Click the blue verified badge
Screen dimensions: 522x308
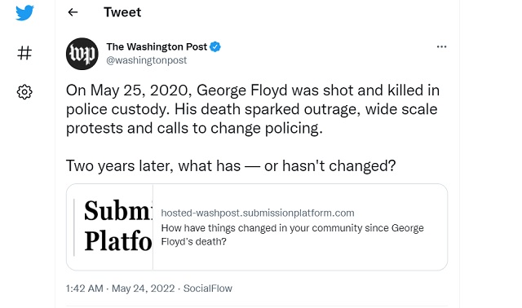(x=215, y=47)
